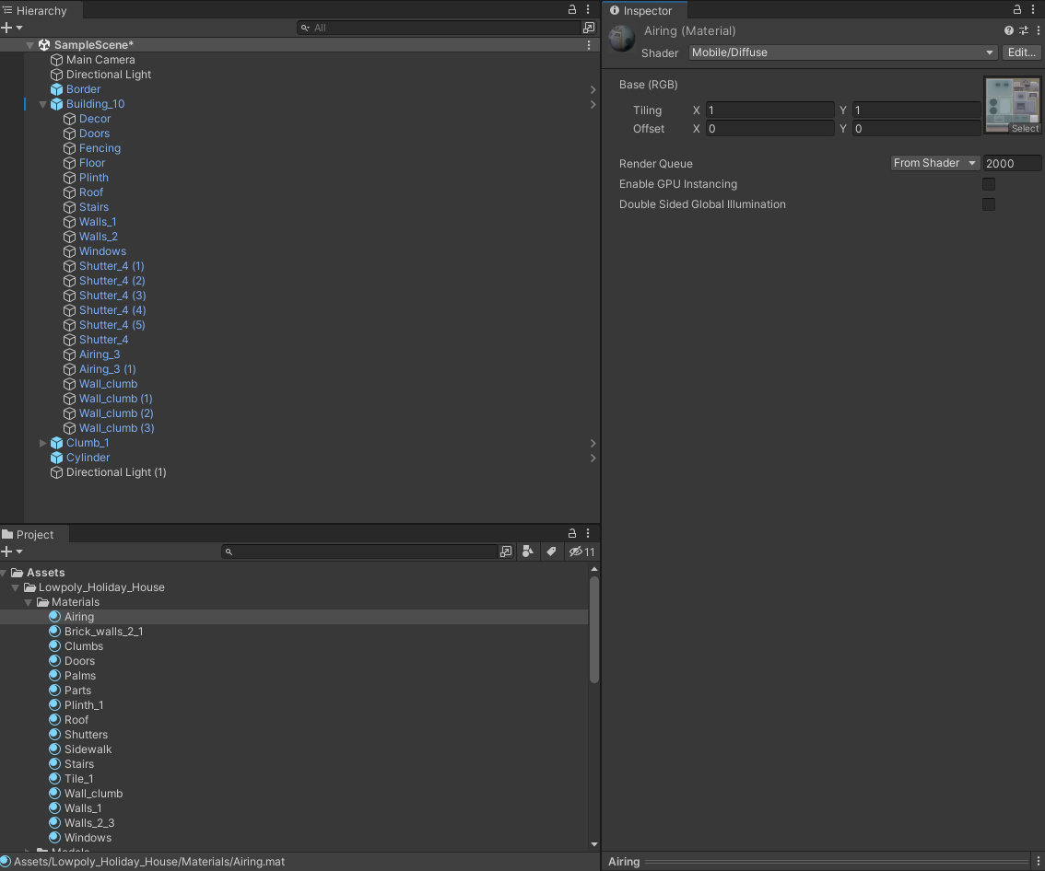This screenshot has width=1045, height=871.
Task: Click the Project panel lock icon
Action: click(572, 534)
